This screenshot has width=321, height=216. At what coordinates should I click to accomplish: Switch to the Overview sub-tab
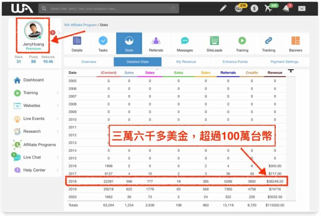coord(89,62)
